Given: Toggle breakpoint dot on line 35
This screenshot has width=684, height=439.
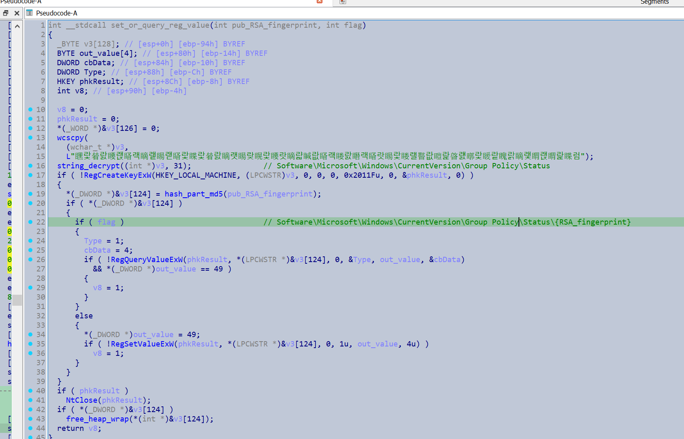Looking at the screenshot, I should (30, 344).
